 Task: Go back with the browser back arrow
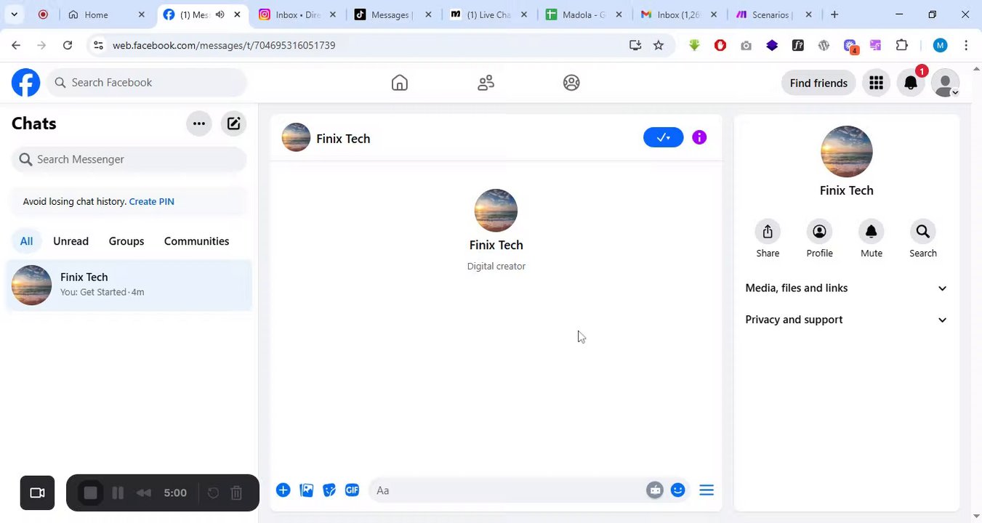point(16,45)
